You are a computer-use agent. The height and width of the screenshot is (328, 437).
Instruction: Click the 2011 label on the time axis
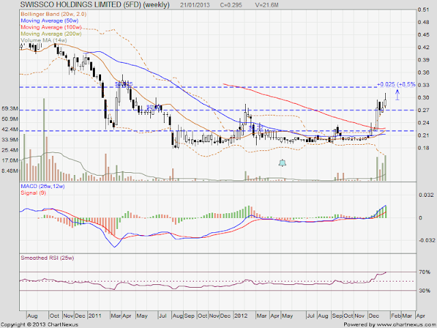pos(95,316)
